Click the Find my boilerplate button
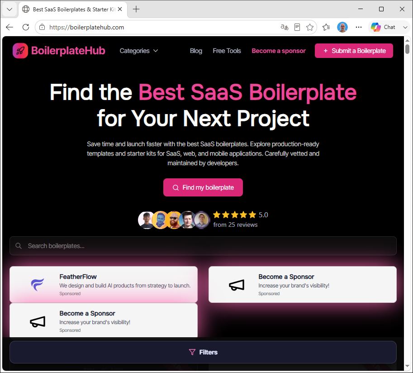Screen dimensions: 413x373 pos(203,187)
